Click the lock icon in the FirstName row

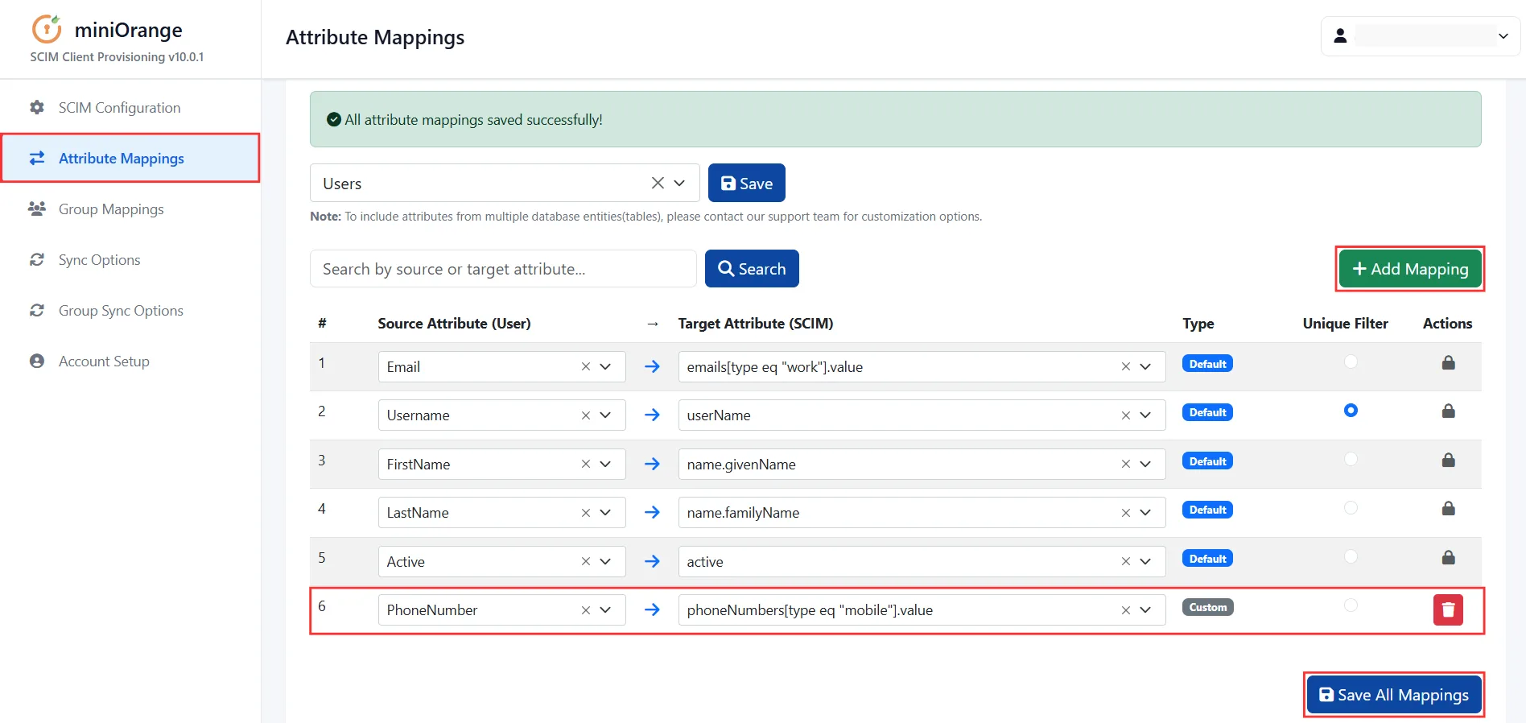tap(1448, 460)
